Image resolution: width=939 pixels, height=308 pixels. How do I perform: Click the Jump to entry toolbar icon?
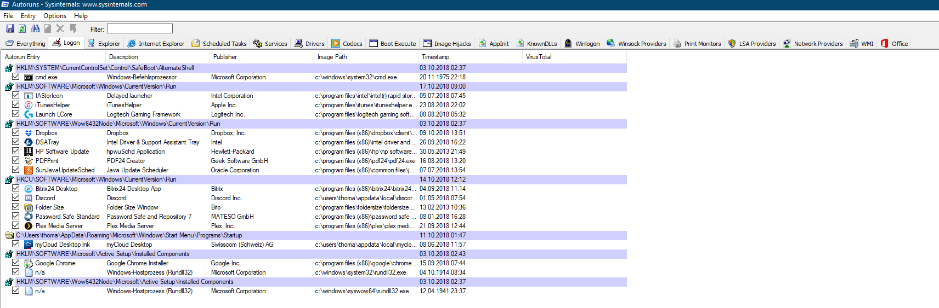[x=73, y=28]
